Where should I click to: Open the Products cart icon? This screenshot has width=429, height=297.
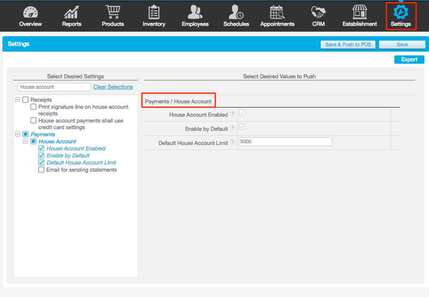pyautogui.click(x=113, y=12)
